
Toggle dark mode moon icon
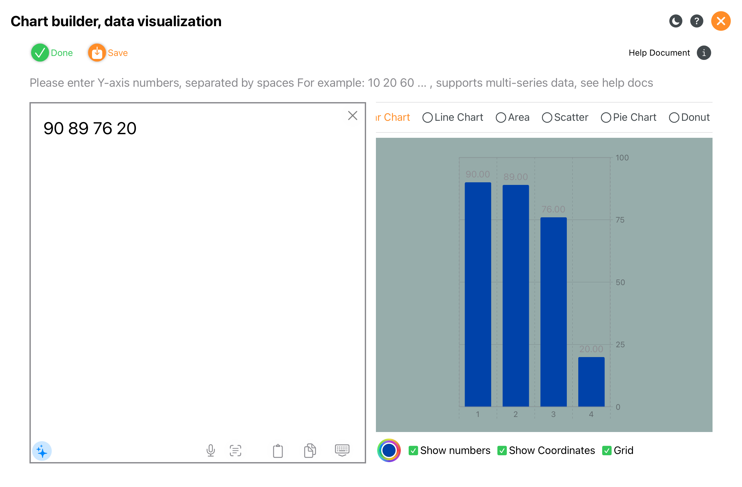click(675, 21)
